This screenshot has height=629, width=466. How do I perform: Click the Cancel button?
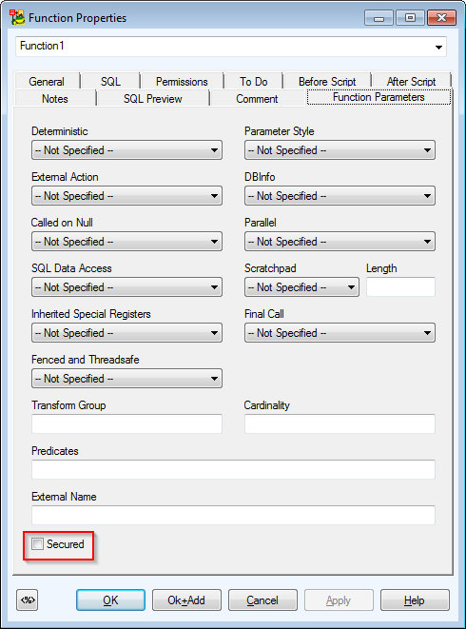point(262,600)
